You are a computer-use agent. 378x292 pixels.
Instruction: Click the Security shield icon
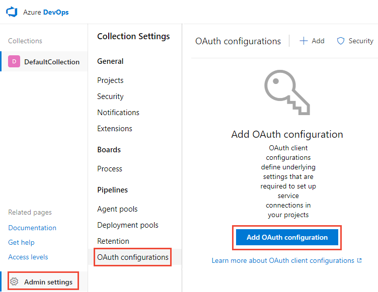341,41
